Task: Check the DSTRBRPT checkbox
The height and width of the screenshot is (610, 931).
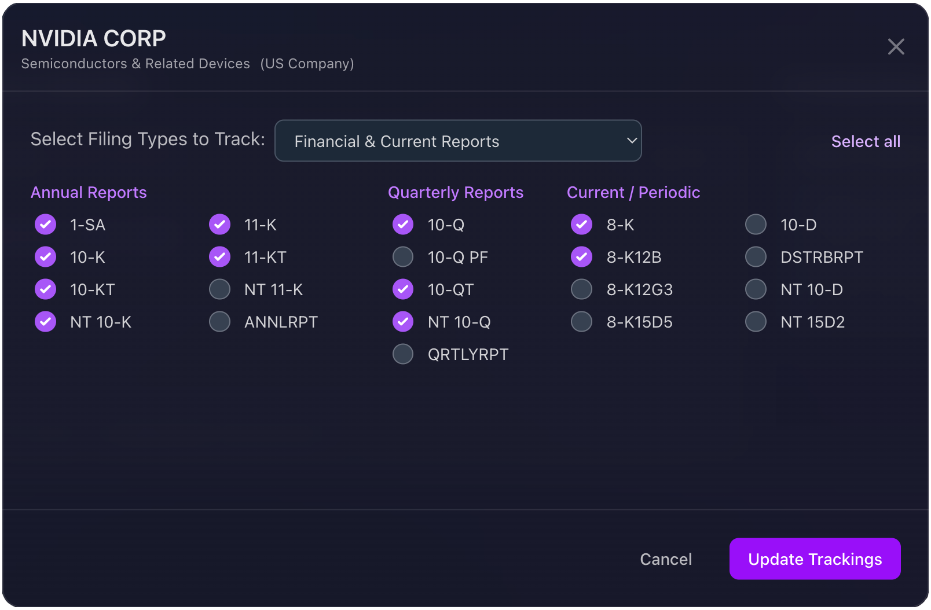Action: [x=756, y=257]
